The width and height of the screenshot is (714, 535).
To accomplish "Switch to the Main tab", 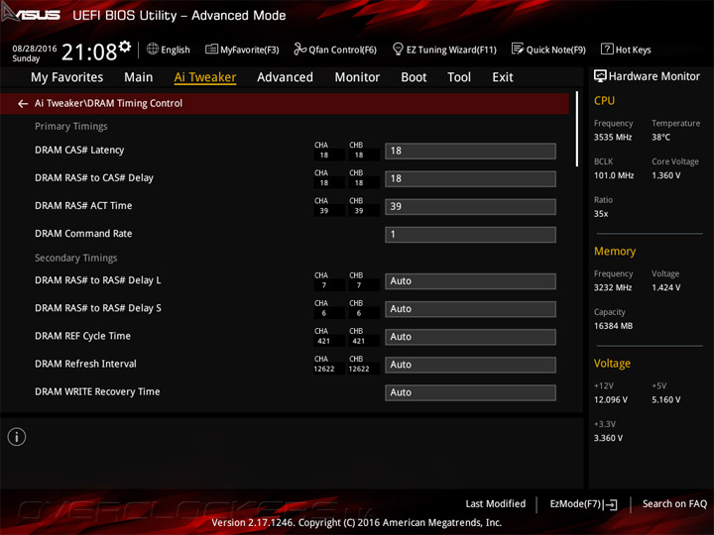I will [x=139, y=77].
